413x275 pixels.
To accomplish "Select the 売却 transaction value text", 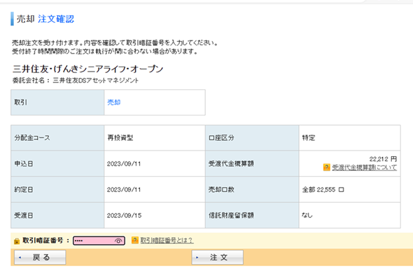I will (114, 102).
